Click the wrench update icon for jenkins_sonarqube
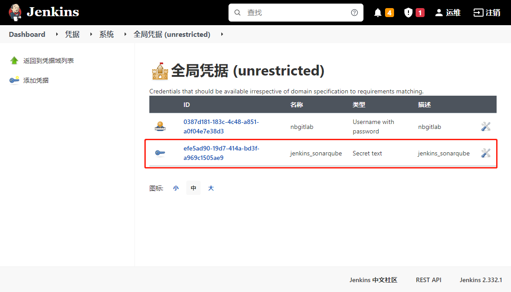Image resolution: width=511 pixels, height=292 pixels. pos(485,153)
